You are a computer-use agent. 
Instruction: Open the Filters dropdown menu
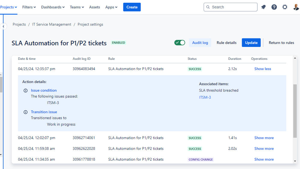click(x=29, y=7)
